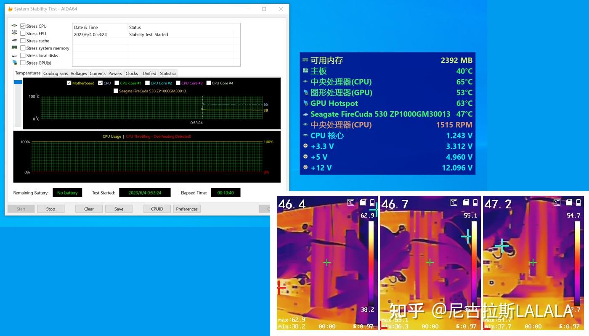Click the FPU icon beside Stress FPU
The image size is (589, 336).
coord(15,33)
